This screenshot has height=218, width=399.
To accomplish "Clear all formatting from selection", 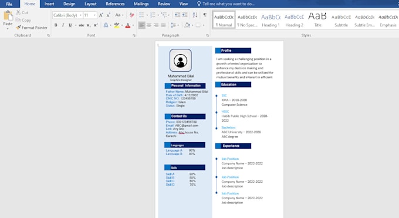I will click(x=131, y=15).
